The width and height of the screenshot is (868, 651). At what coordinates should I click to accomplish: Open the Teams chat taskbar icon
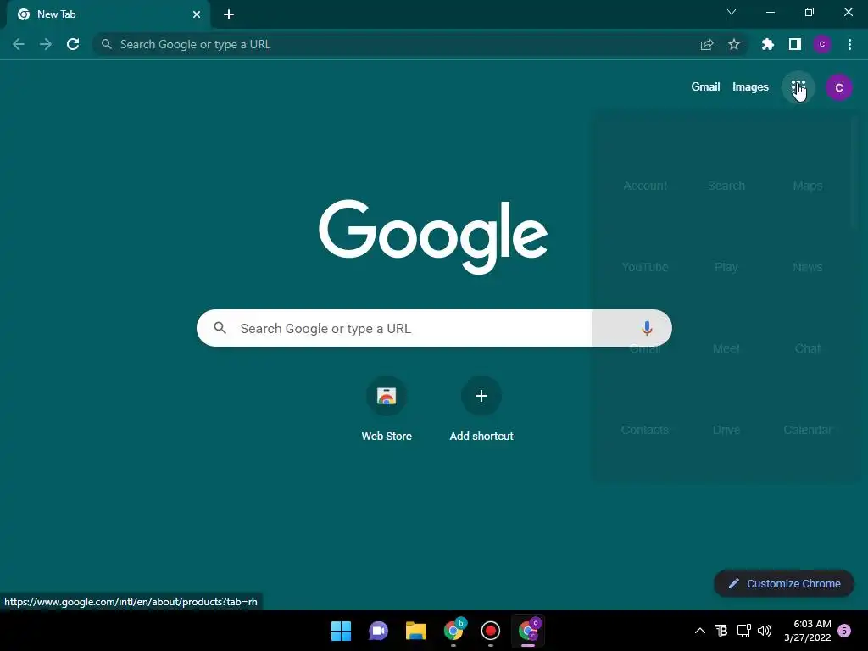pyautogui.click(x=378, y=631)
